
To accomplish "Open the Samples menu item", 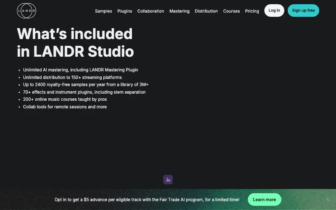I will coord(103,11).
